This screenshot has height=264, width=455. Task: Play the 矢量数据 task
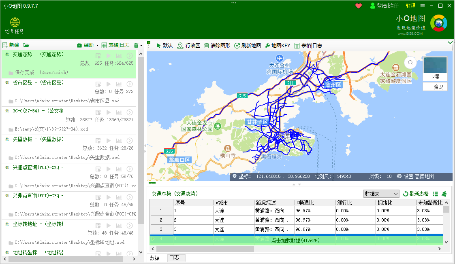coord(109,141)
